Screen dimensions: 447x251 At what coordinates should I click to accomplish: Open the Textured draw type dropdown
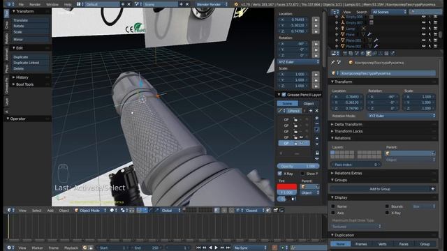coord(356,226)
